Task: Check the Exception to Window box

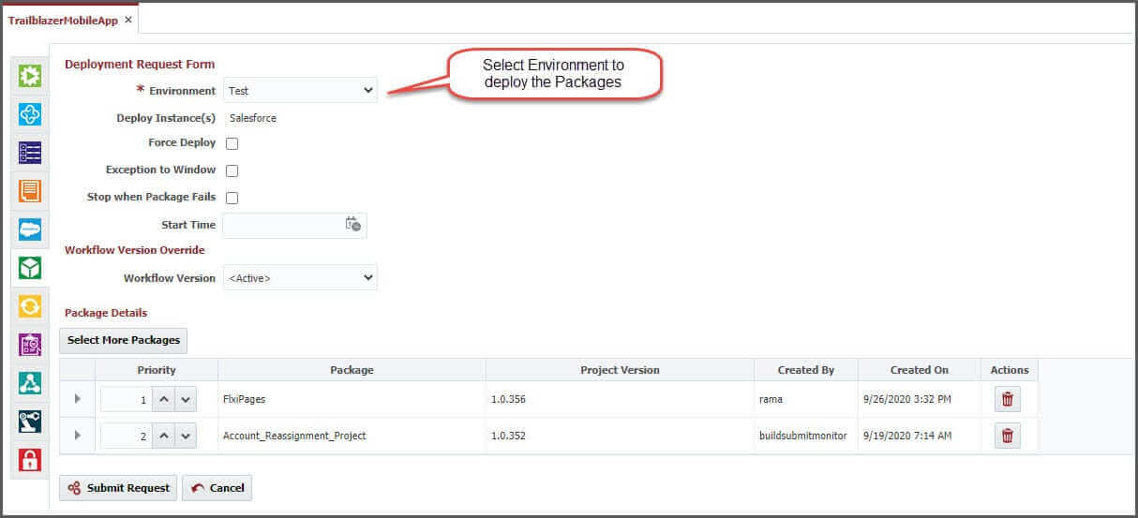Action: [x=232, y=171]
